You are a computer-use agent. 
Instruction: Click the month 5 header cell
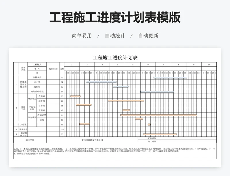[x=133, y=65]
